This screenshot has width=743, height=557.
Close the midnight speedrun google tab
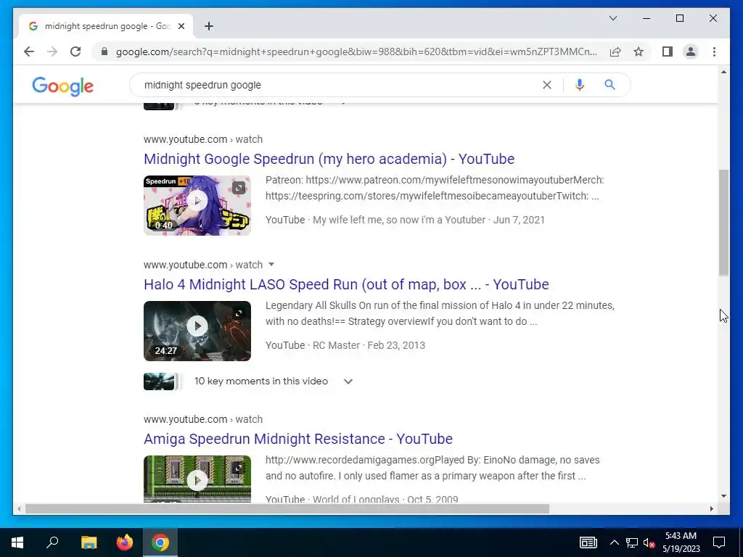[181, 26]
